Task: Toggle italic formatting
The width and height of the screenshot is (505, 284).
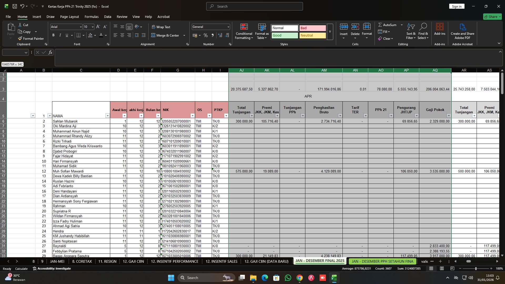Action: point(60,35)
